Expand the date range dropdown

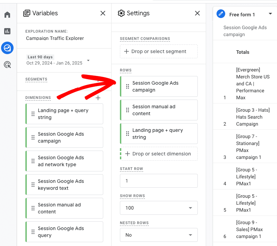point(88,60)
